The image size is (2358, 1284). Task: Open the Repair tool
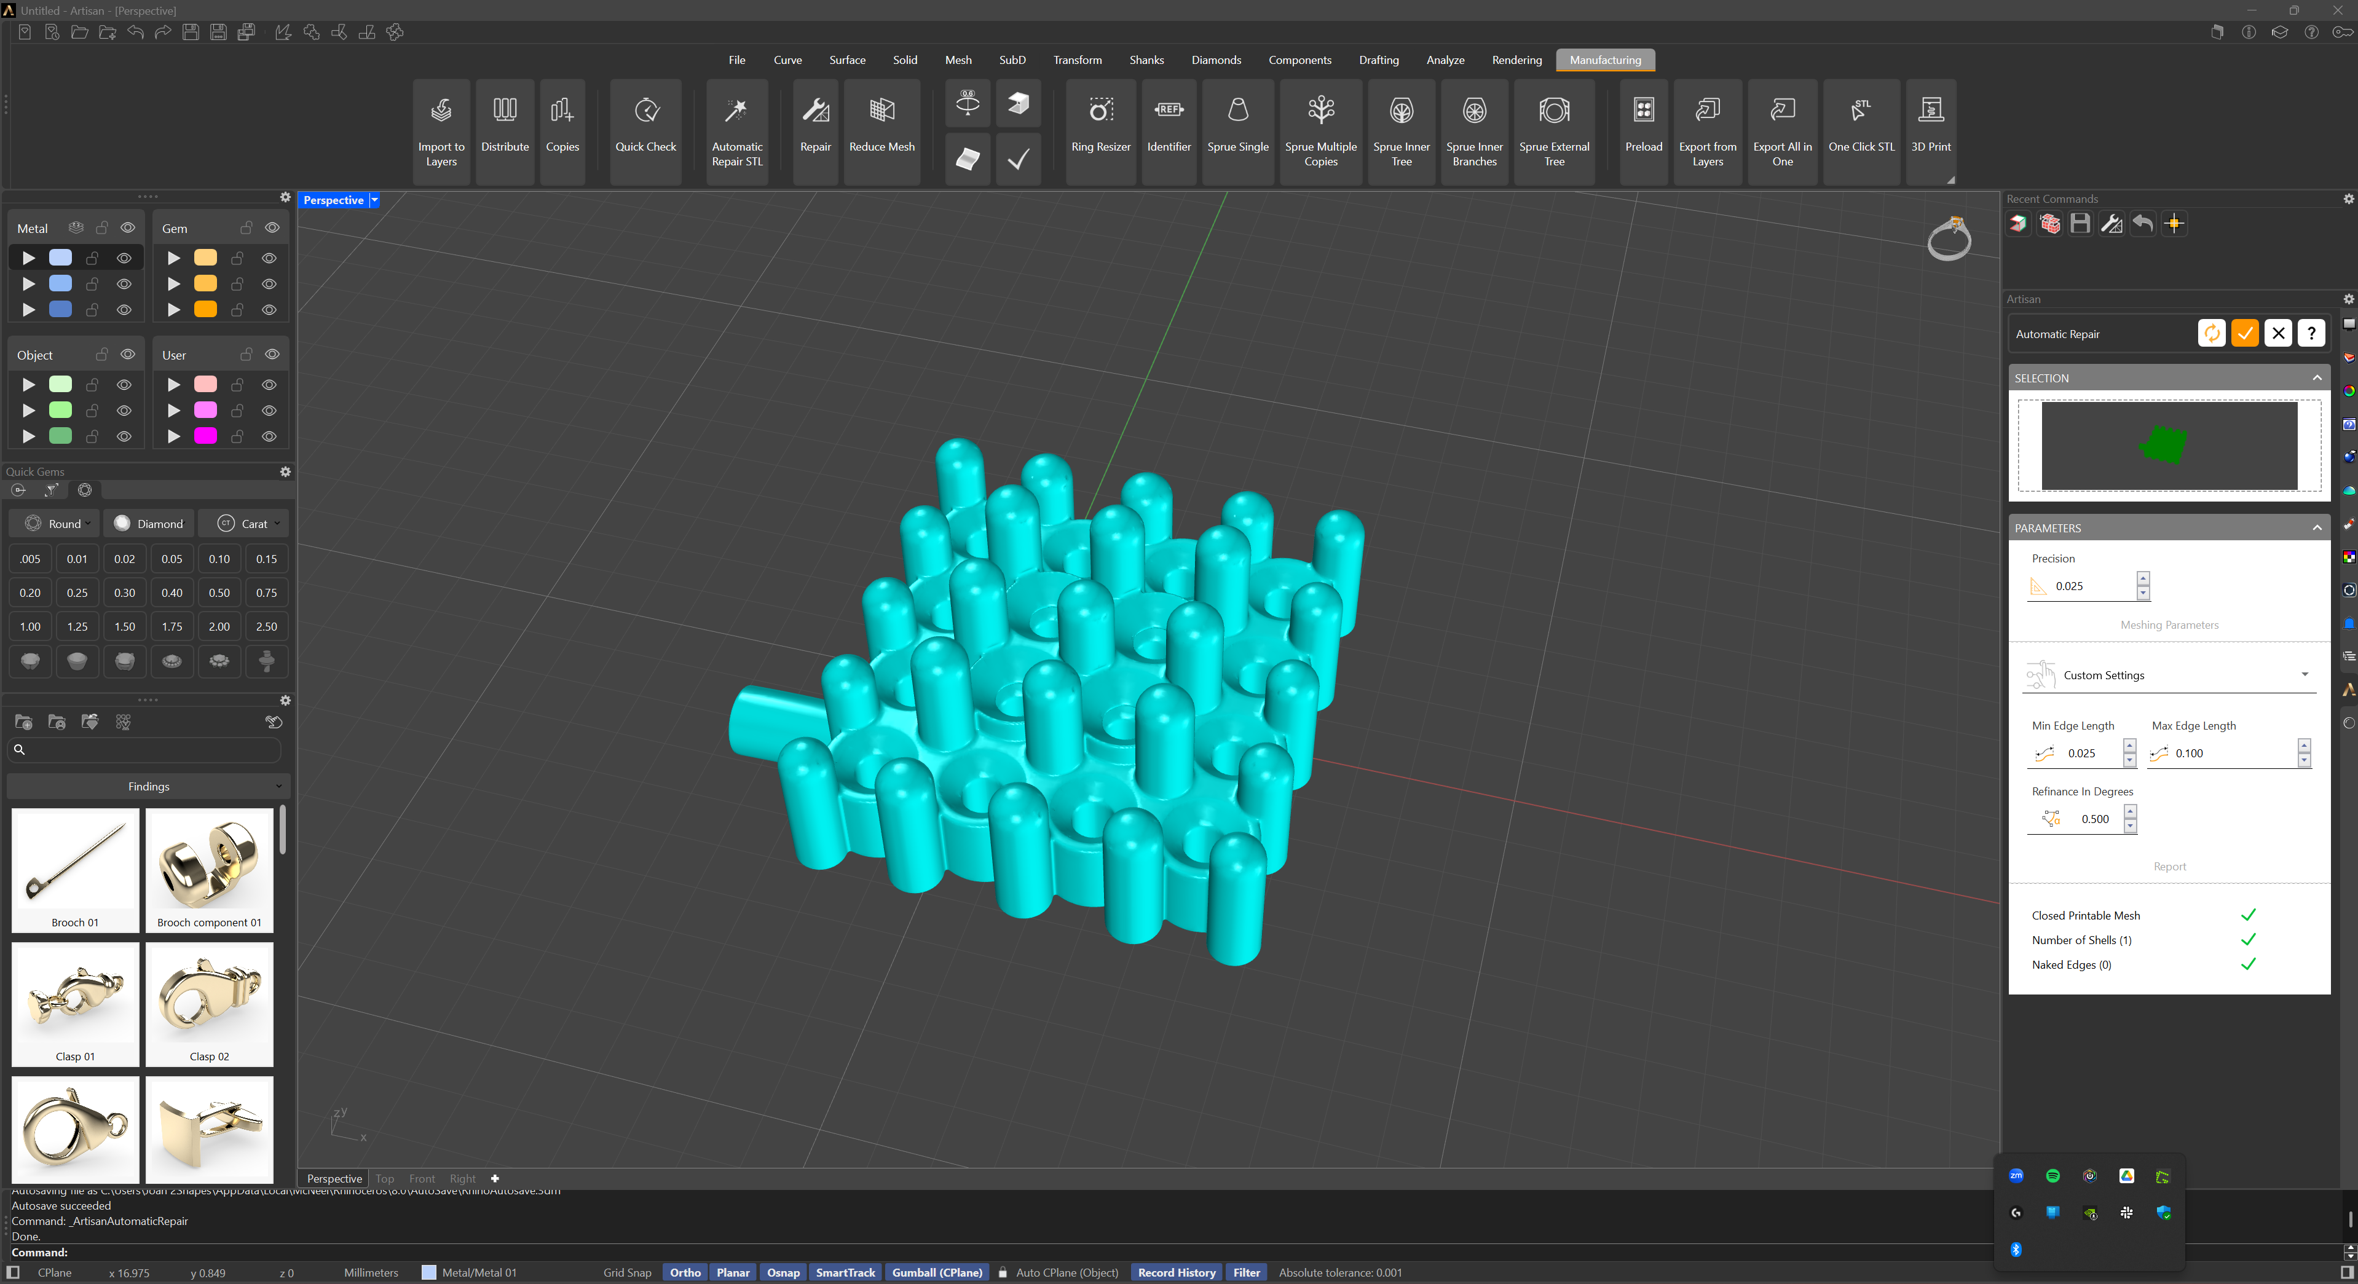(x=814, y=132)
